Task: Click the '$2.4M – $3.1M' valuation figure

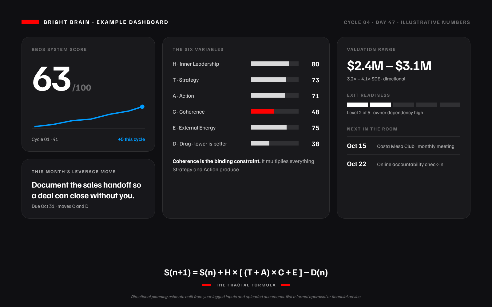Action: [x=389, y=66]
